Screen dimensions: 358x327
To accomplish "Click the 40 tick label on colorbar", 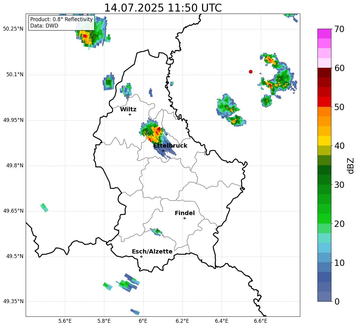I will click(339, 146).
